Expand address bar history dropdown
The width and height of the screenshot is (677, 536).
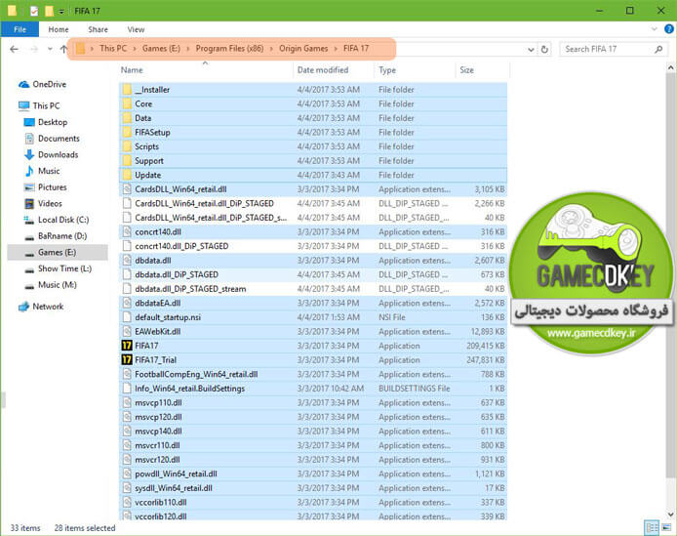(x=531, y=49)
